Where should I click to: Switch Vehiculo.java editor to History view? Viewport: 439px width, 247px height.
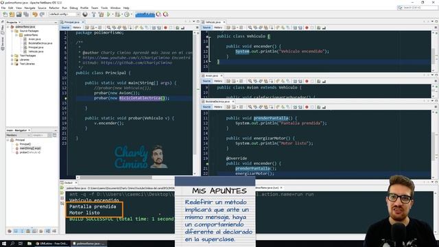pyautogui.click(x=218, y=27)
